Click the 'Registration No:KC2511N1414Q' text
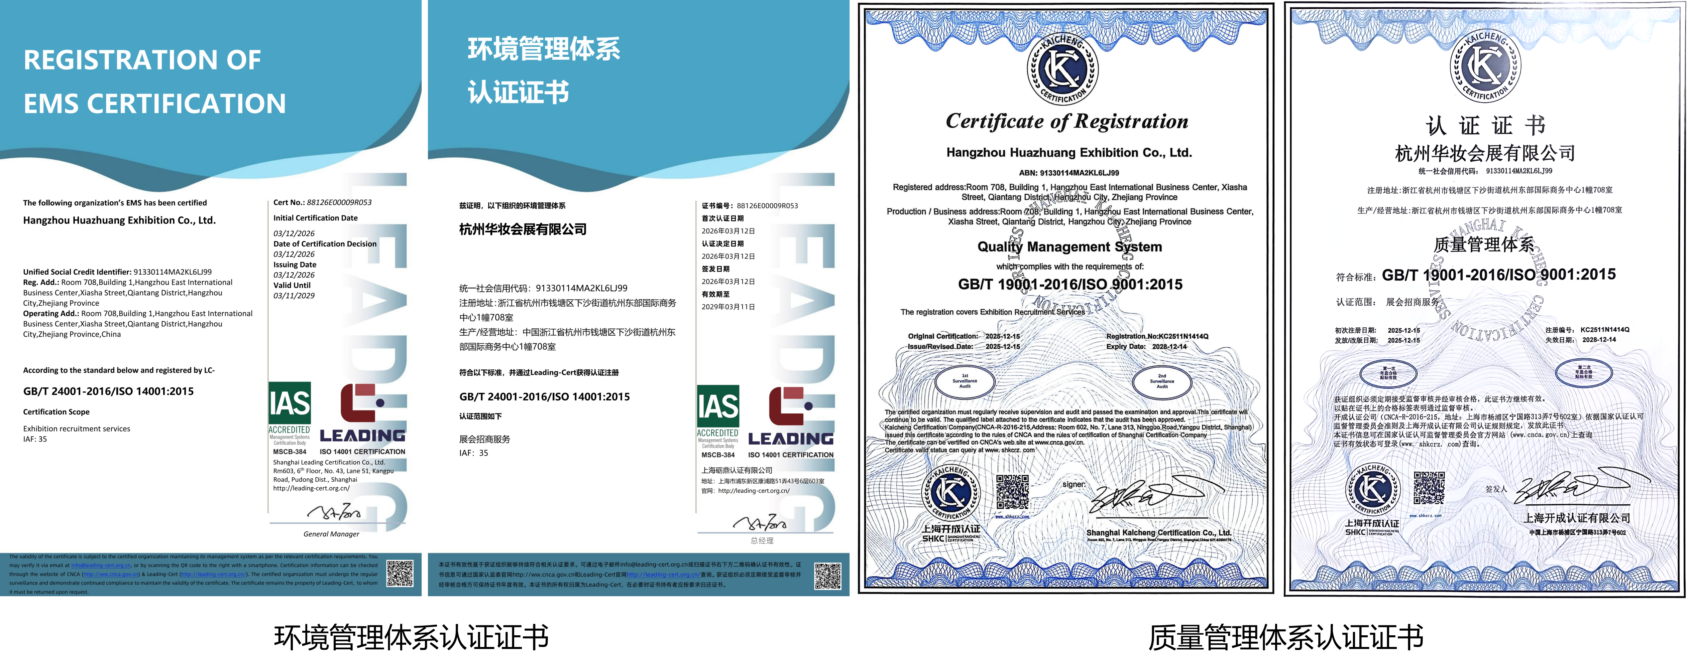The width and height of the screenshot is (1689, 659). pyautogui.click(x=1157, y=337)
